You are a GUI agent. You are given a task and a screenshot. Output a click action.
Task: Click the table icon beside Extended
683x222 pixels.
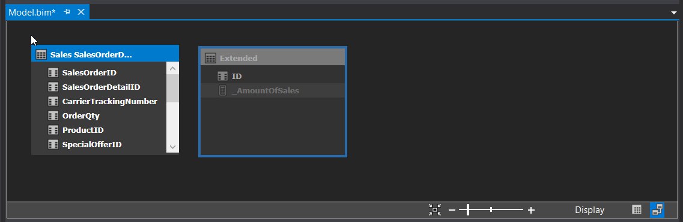click(x=210, y=58)
